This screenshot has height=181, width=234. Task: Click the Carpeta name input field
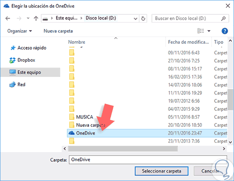click(148, 160)
